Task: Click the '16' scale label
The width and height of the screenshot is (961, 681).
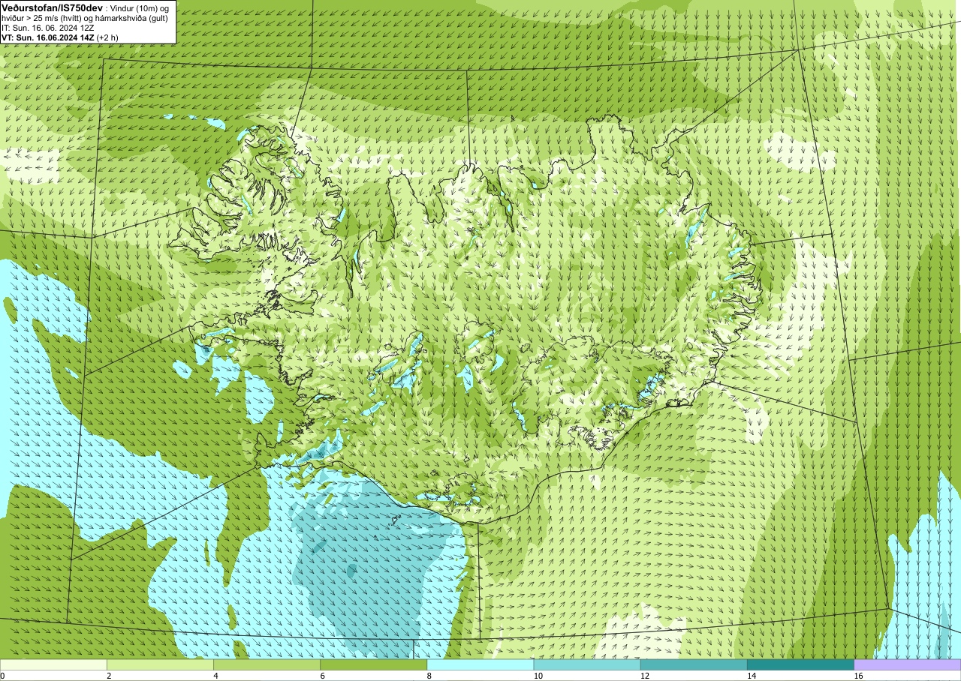Action: point(857,676)
